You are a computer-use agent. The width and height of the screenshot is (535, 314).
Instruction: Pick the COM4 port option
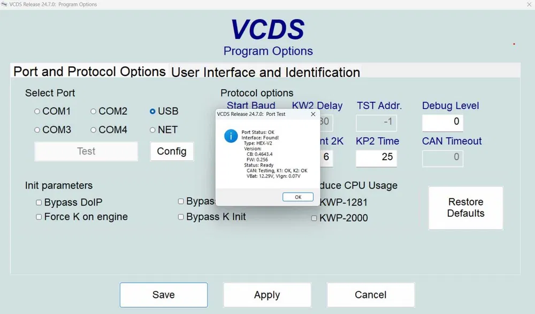pyautogui.click(x=94, y=130)
